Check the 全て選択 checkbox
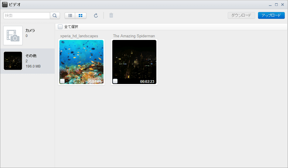The height and width of the screenshot is (168, 288). 60,27
